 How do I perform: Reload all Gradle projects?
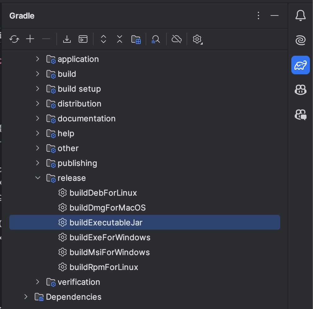pos(14,39)
